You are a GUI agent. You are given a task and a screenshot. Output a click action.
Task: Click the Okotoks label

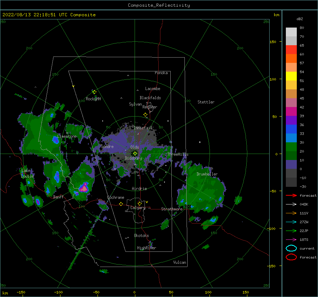pos(141,236)
